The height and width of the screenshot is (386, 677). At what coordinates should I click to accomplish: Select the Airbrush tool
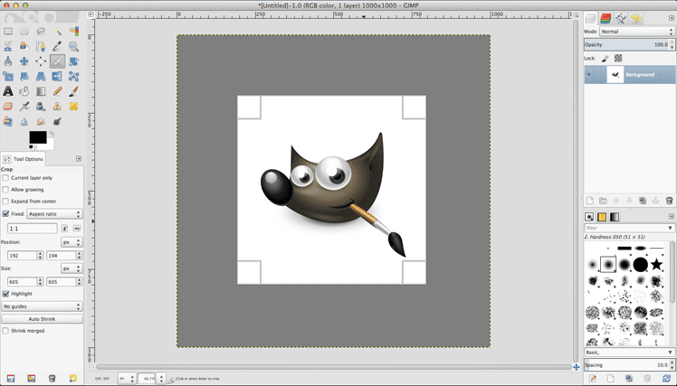[x=24, y=106]
